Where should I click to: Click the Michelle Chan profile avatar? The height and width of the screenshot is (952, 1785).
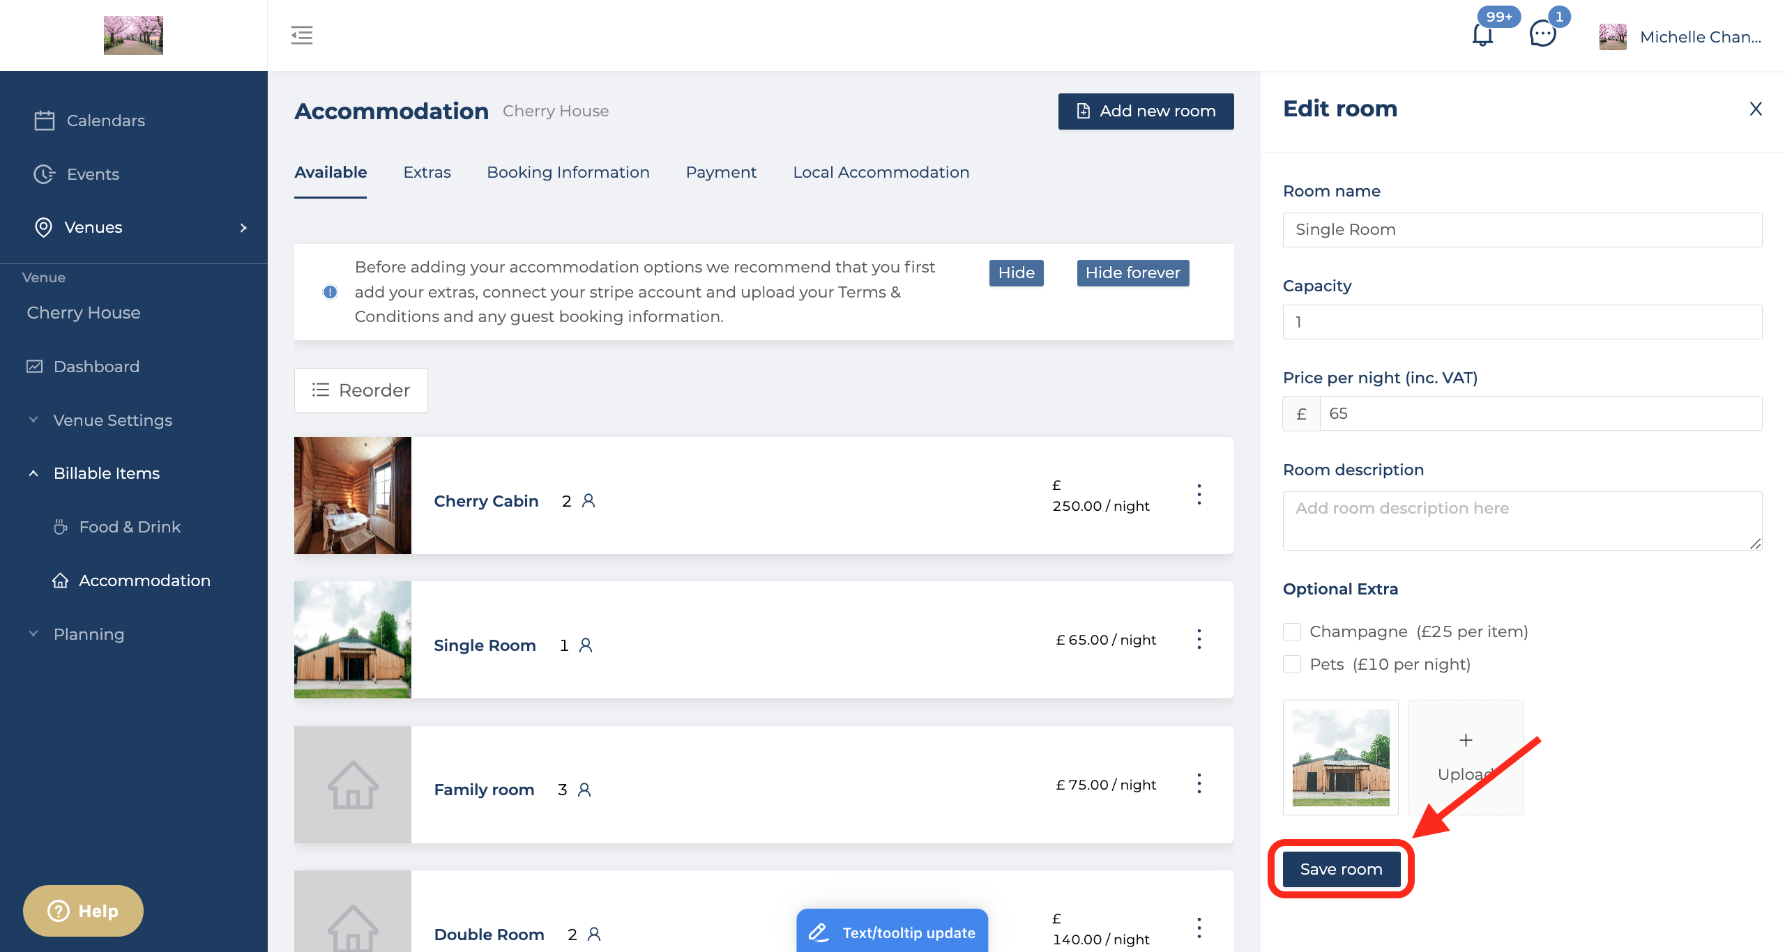click(x=1613, y=37)
